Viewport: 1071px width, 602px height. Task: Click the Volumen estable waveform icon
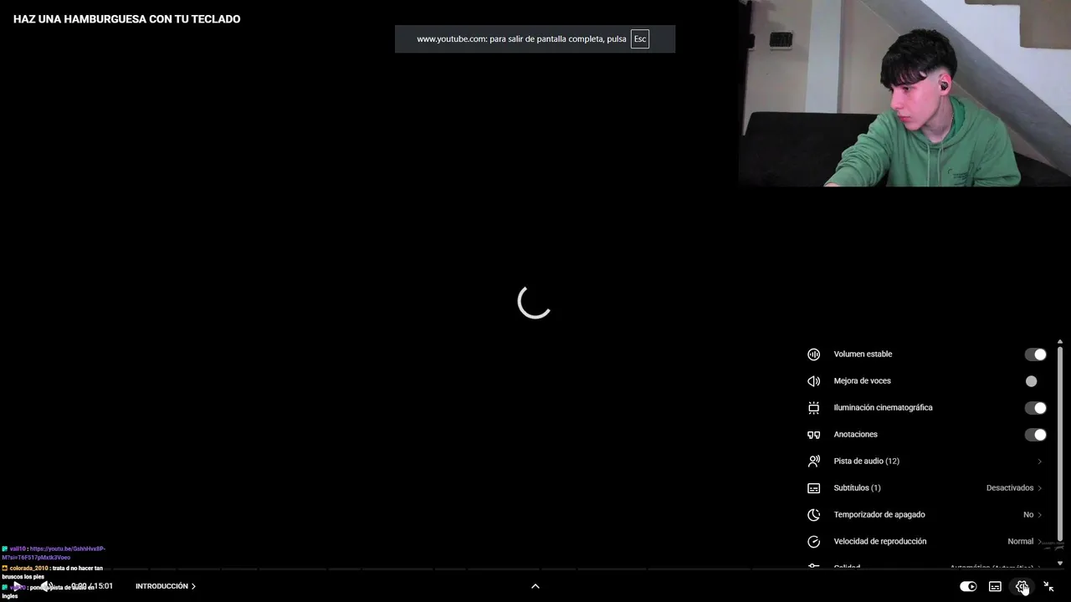point(813,355)
